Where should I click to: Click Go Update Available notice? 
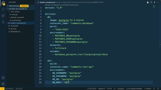click(x=134, y=88)
